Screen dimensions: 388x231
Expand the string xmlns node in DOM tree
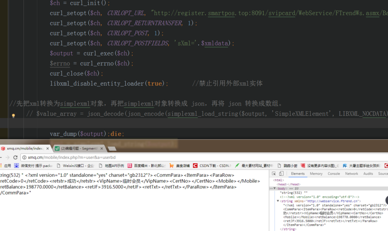(x=278, y=200)
